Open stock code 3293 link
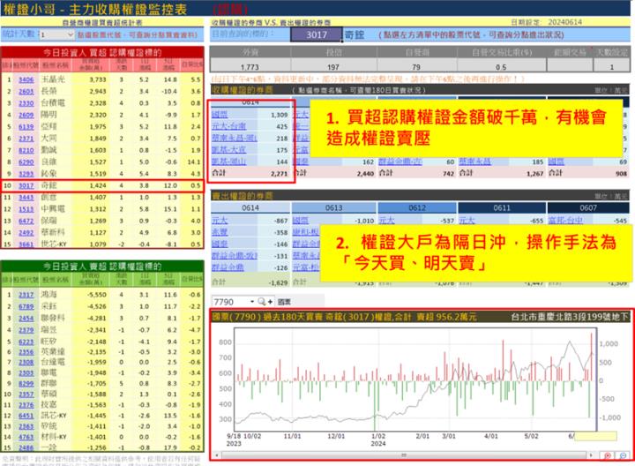This screenshot has height=466, width=635. [26, 174]
